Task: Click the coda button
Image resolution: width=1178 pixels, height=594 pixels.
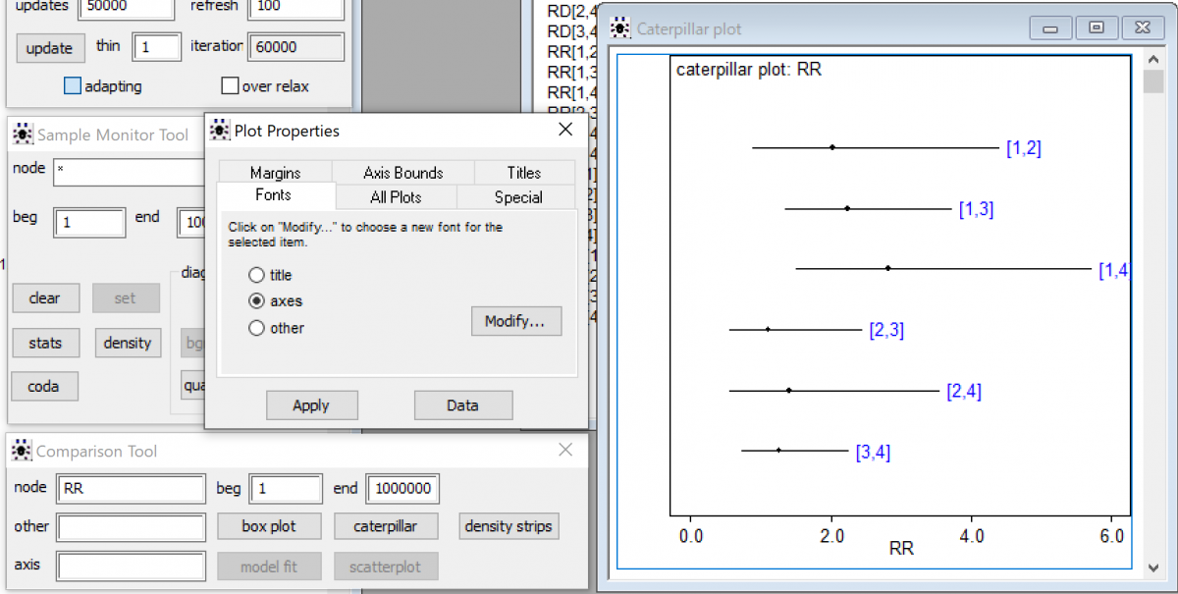Action: [44, 386]
